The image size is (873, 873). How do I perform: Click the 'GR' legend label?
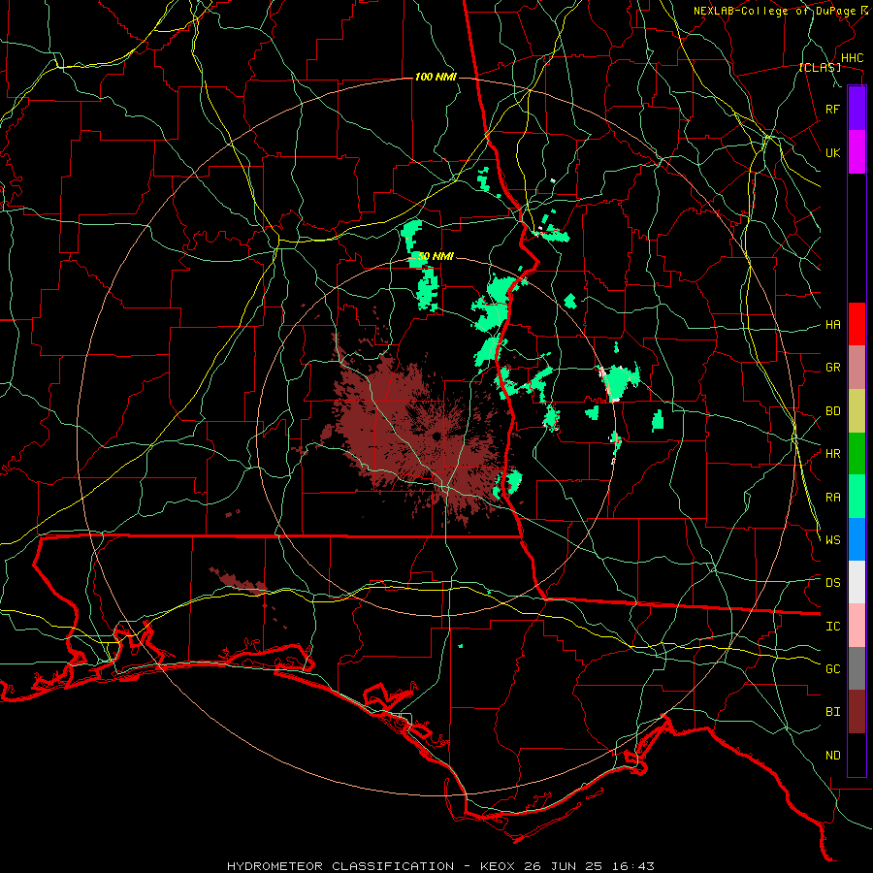[832, 368]
